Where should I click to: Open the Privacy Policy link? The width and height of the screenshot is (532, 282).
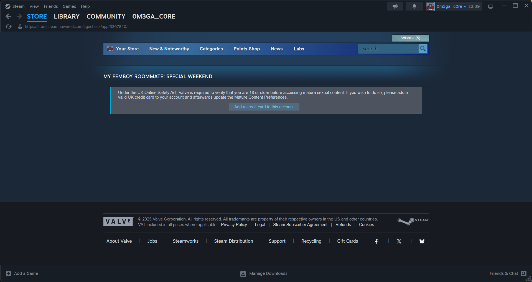[234, 225]
